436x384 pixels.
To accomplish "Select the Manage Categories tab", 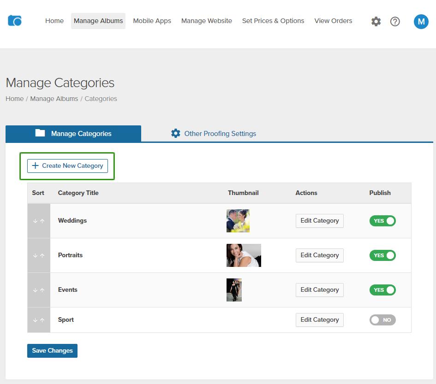I will pyautogui.click(x=73, y=134).
